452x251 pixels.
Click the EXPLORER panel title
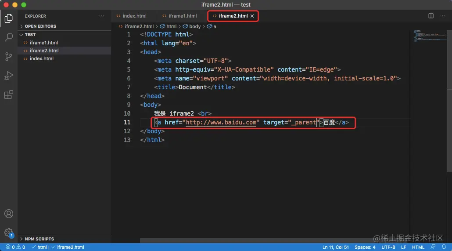click(x=35, y=16)
